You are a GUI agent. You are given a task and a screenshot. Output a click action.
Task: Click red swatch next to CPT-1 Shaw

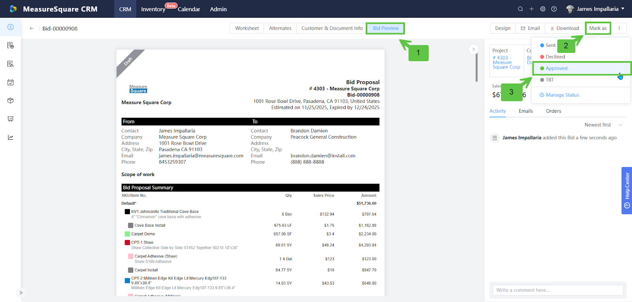click(127, 242)
